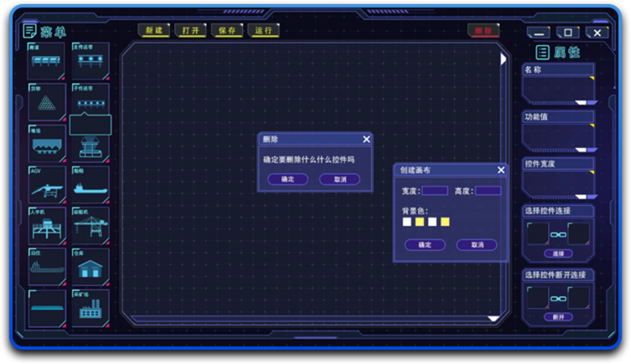Click the 宽度 input field

(435, 191)
